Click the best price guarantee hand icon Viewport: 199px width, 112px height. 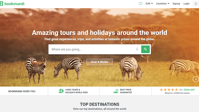point(116,91)
